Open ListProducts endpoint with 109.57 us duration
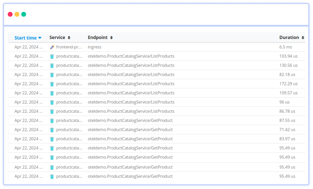This screenshot has height=189, width=313. [131, 93]
